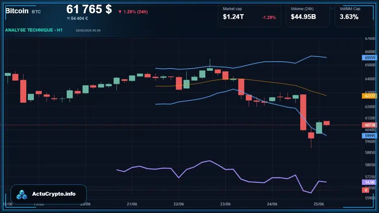This screenshot has height=213, width=379.
Task: Click the 23/06 date axis label
Action: coord(226,204)
